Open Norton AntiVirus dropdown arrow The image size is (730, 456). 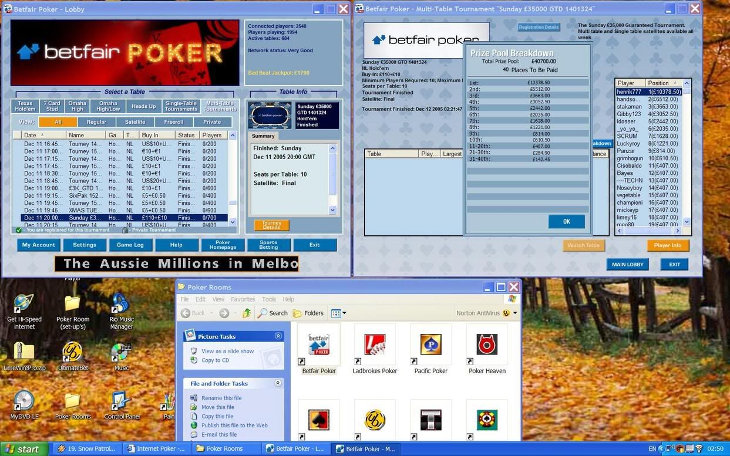pos(515,313)
